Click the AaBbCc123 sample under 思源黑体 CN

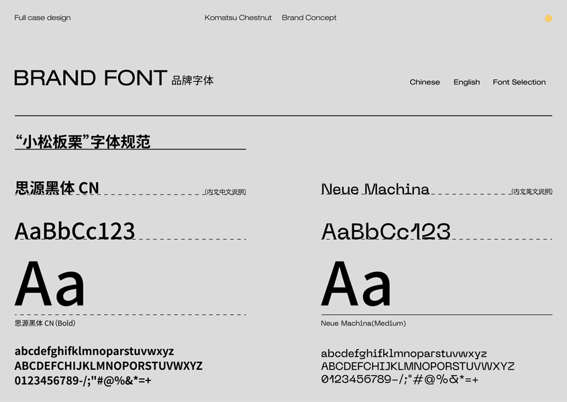pos(75,231)
